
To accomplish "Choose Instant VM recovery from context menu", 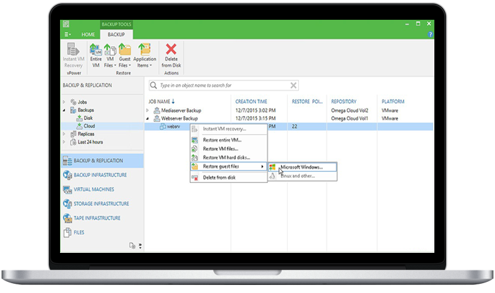I will (x=229, y=129).
